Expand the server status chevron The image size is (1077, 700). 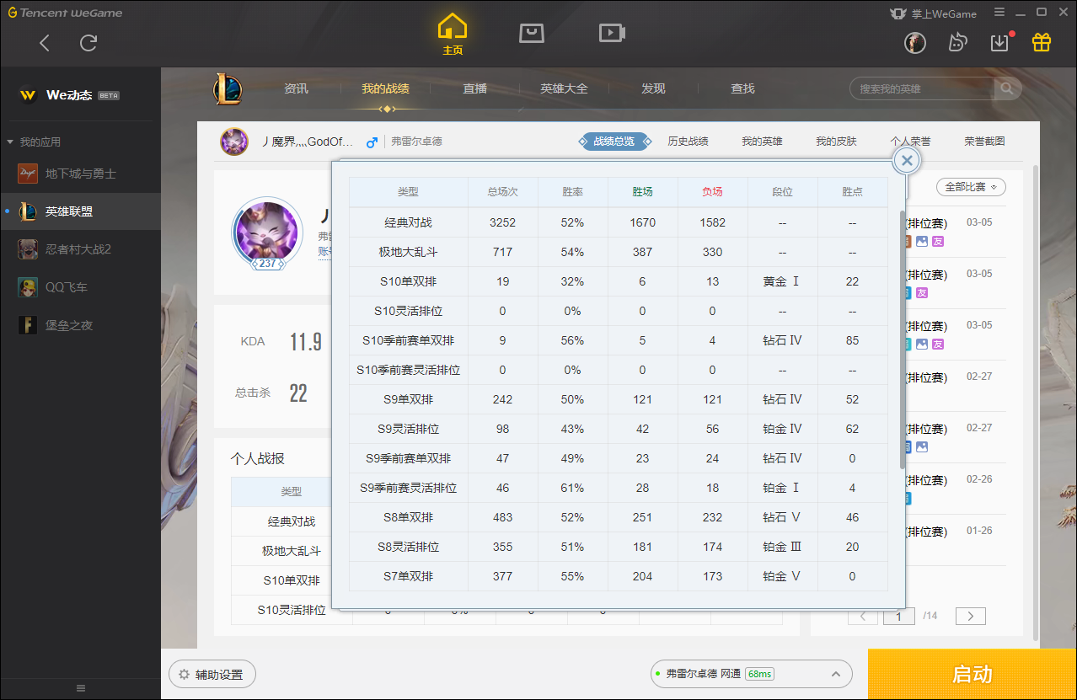pos(835,674)
